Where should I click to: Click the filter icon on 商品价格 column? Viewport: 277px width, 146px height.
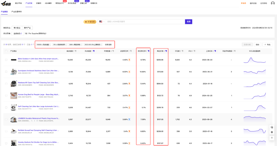tap(166, 51)
